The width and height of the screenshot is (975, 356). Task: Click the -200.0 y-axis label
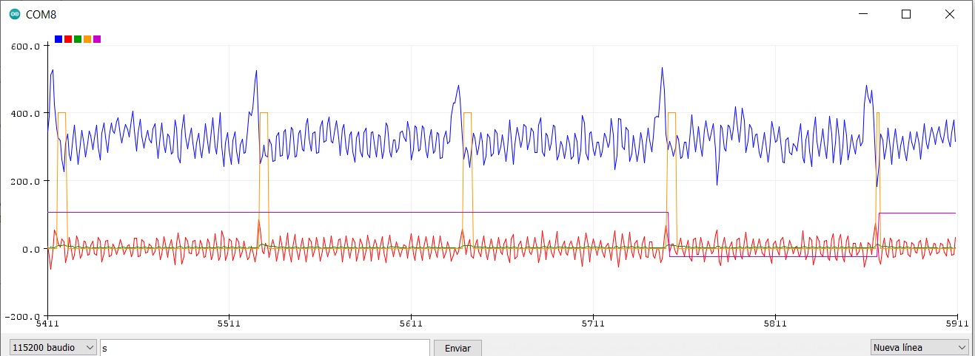point(24,316)
